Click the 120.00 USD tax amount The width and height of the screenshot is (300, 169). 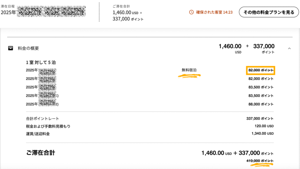pos(264,126)
